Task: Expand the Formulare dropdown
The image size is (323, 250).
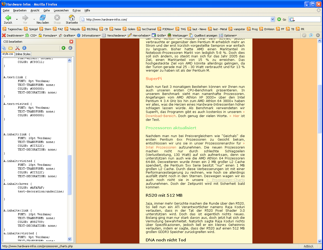Action: [x=48, y=36]
